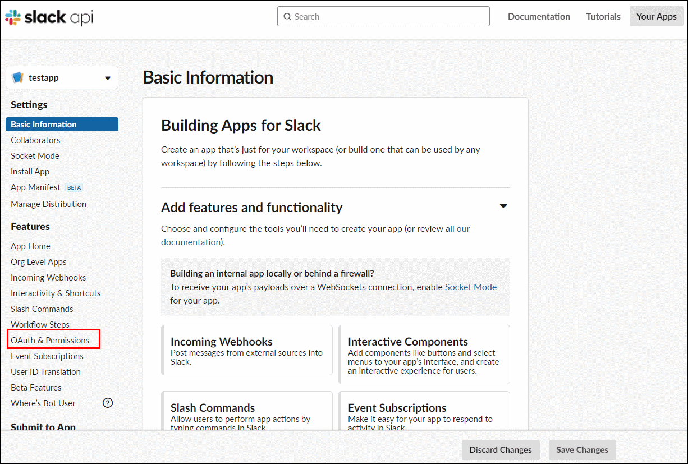This screenshot has height=464, width=688.
Task: Select the Interactive Components feature card
Action: click(424, 355)
